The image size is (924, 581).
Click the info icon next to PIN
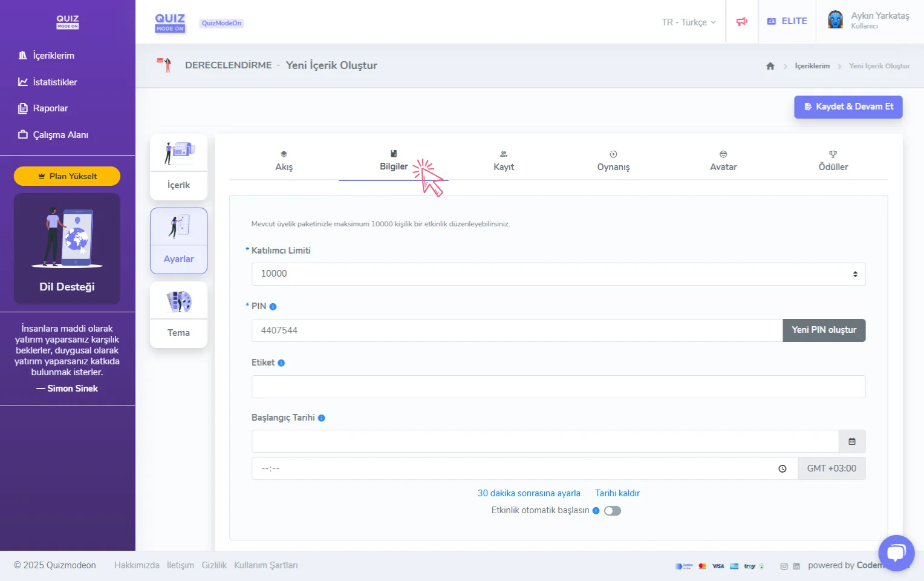tap(273, 307)
